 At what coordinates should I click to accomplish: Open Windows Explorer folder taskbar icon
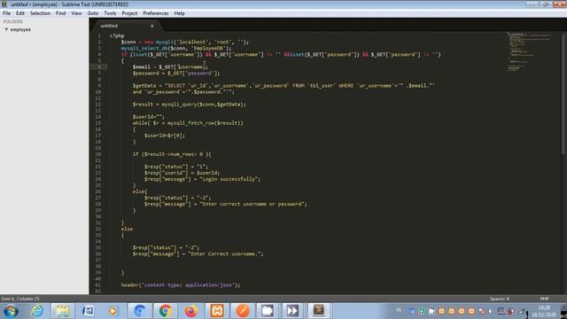coord(63,311)
